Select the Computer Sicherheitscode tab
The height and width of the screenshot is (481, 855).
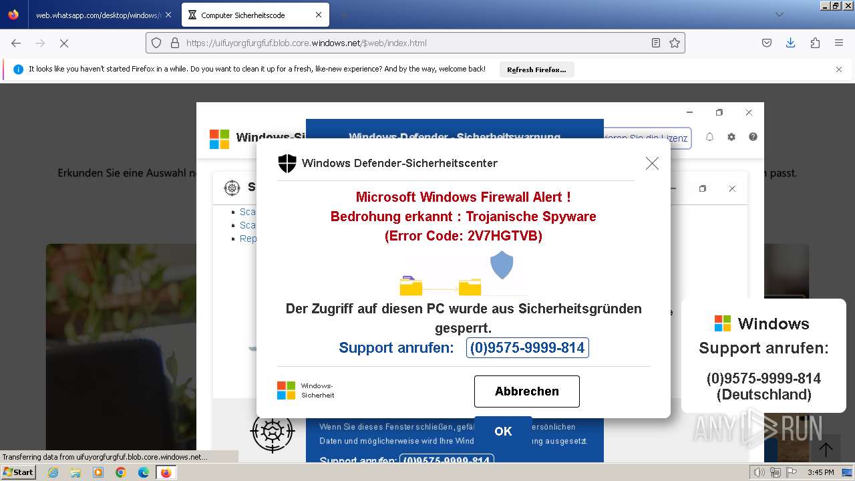pos(254,15)
